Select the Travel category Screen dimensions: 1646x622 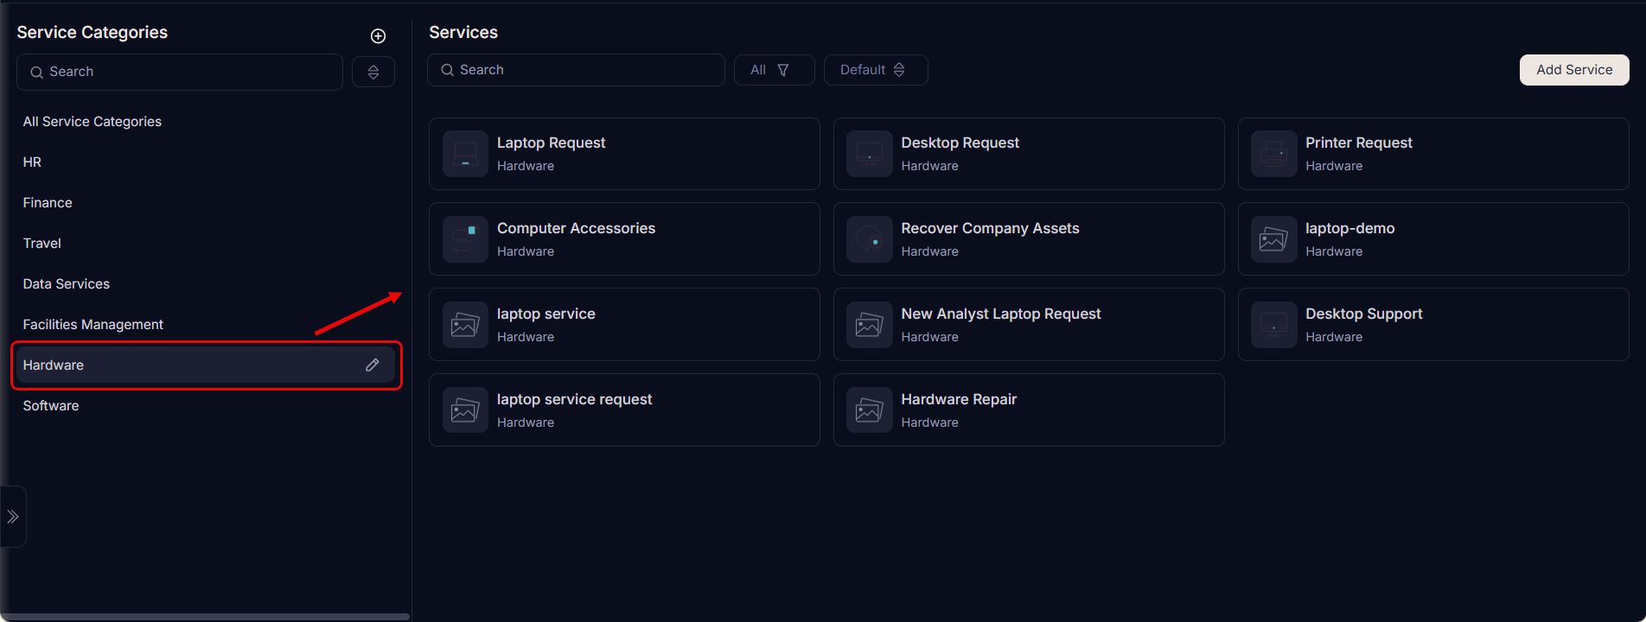41,244
